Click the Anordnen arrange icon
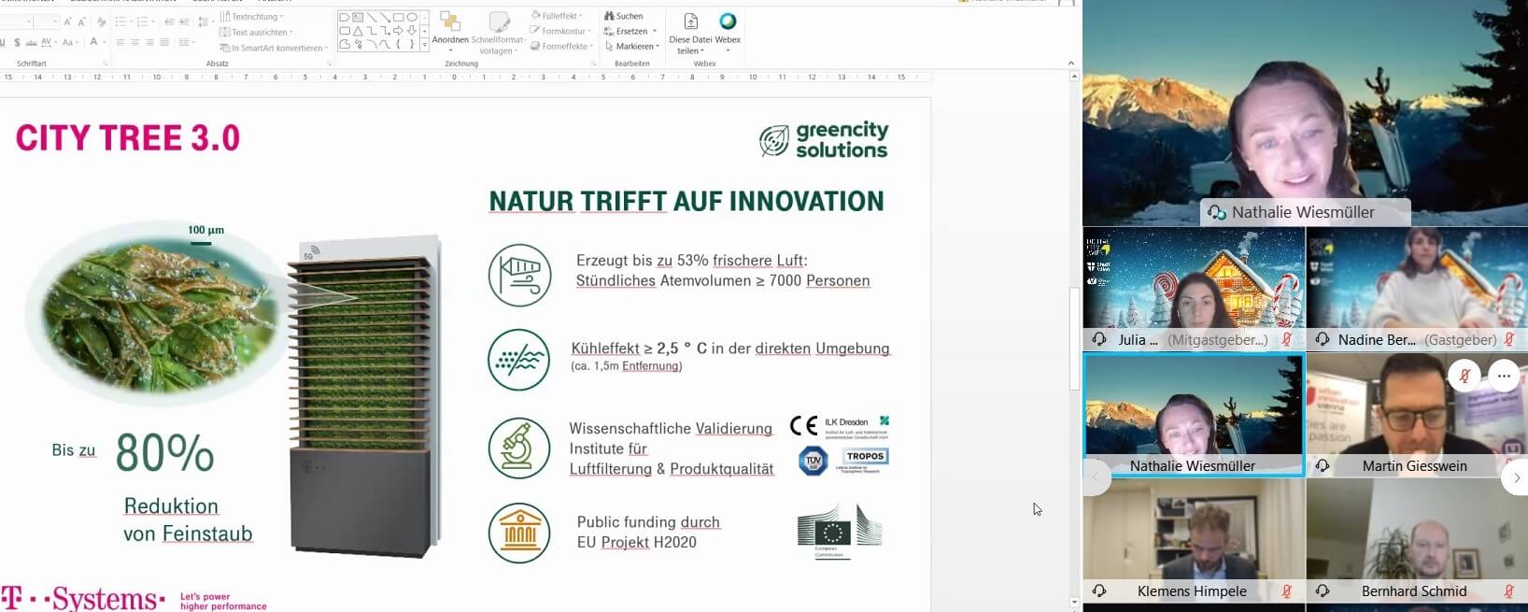The image size is (1528, 612). click(x=449, y=23)
